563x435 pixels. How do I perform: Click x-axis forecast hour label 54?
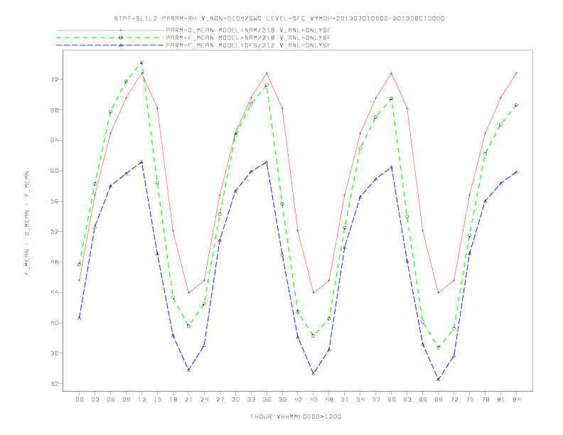pos(360,399)
